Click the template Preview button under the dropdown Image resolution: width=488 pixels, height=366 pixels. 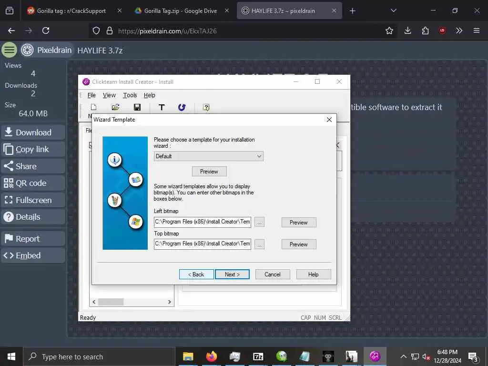pos(209,172)
